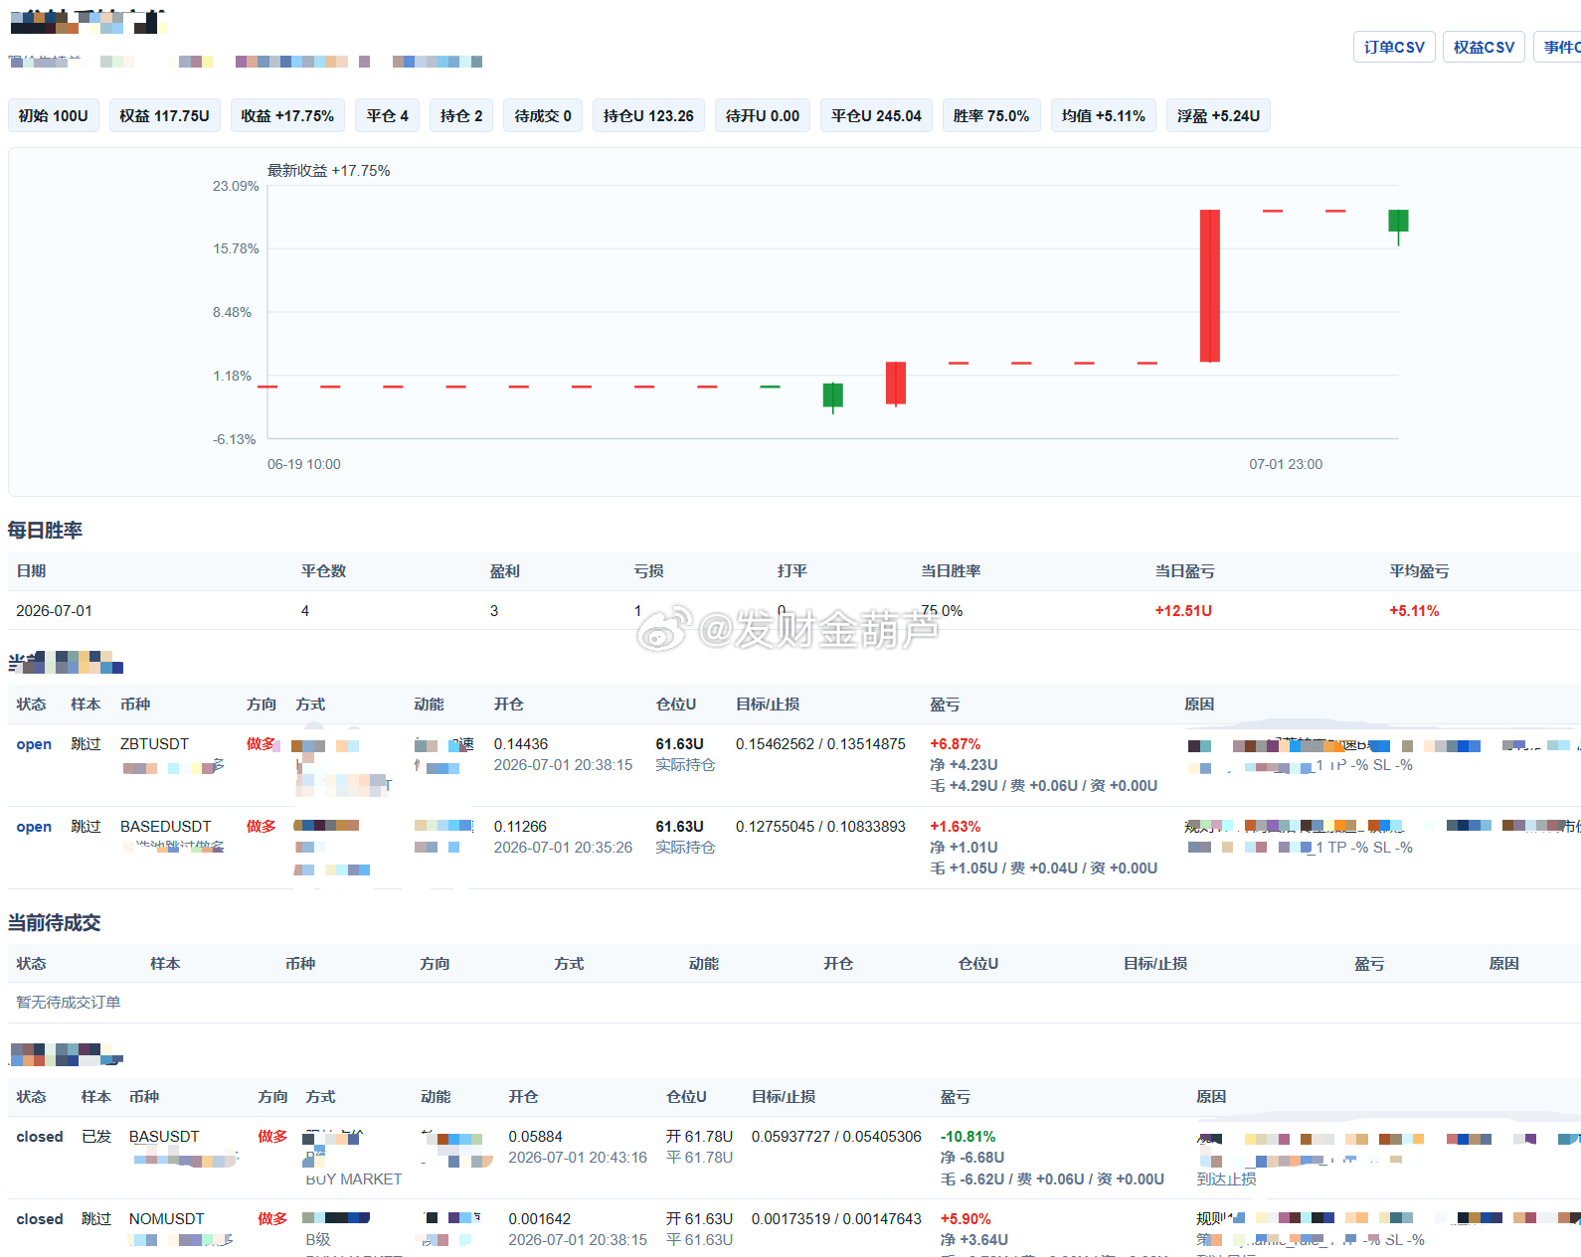Click the 当日胜率 column header
Screen dimensions: 1581x1257
pos(951,570)
